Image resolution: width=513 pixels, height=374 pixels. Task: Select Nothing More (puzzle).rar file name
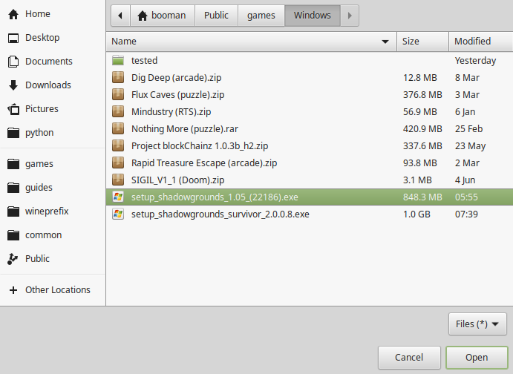click(185, 129)
